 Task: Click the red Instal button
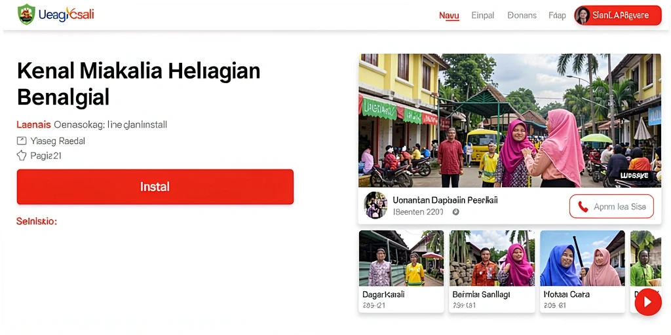tap(155, 186)
